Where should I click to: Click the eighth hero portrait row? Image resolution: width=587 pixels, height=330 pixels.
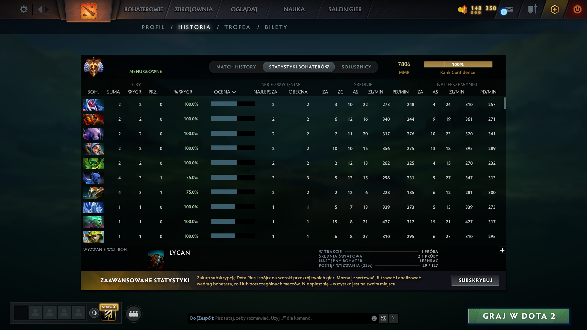(93, 207)
